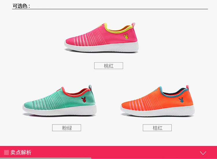Select the 粉绿 color label
Viewport: 217px width, 159px height.
[x=67, y=128]
